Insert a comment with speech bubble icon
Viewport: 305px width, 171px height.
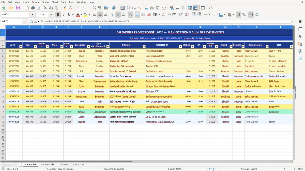click(177, 8)
